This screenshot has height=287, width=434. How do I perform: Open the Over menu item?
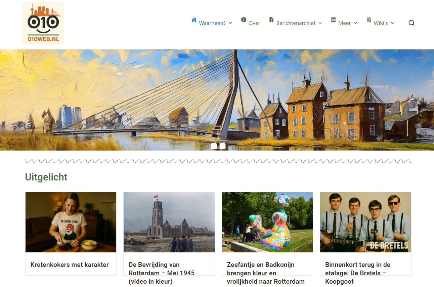click(254, 23)
